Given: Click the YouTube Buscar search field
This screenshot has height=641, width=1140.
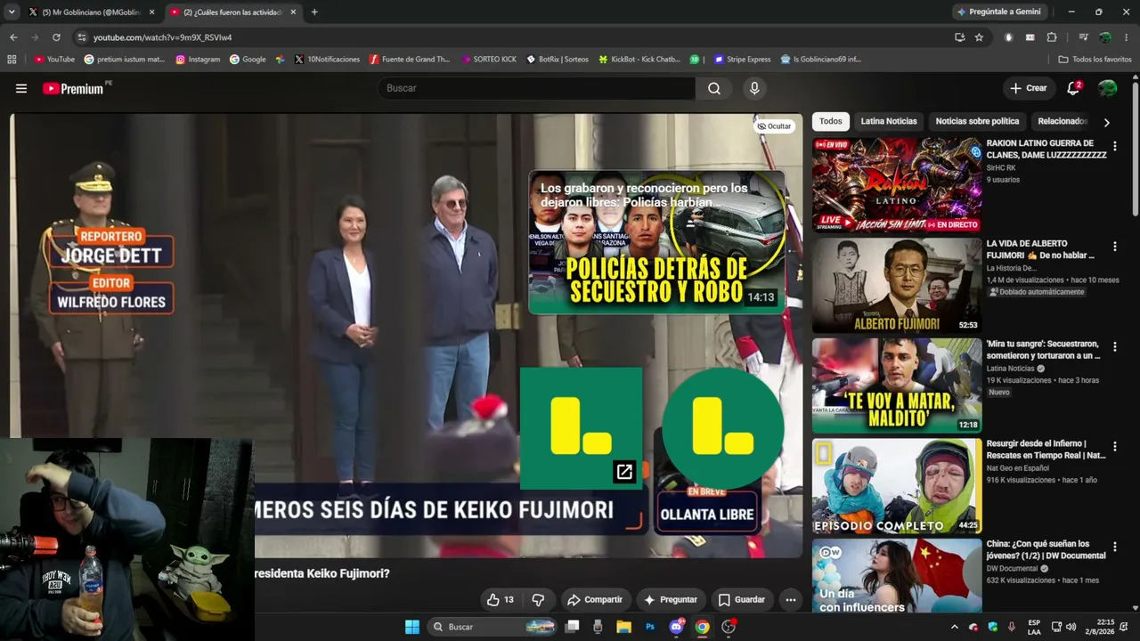Looking at the screenshot, I should point(536,88).
